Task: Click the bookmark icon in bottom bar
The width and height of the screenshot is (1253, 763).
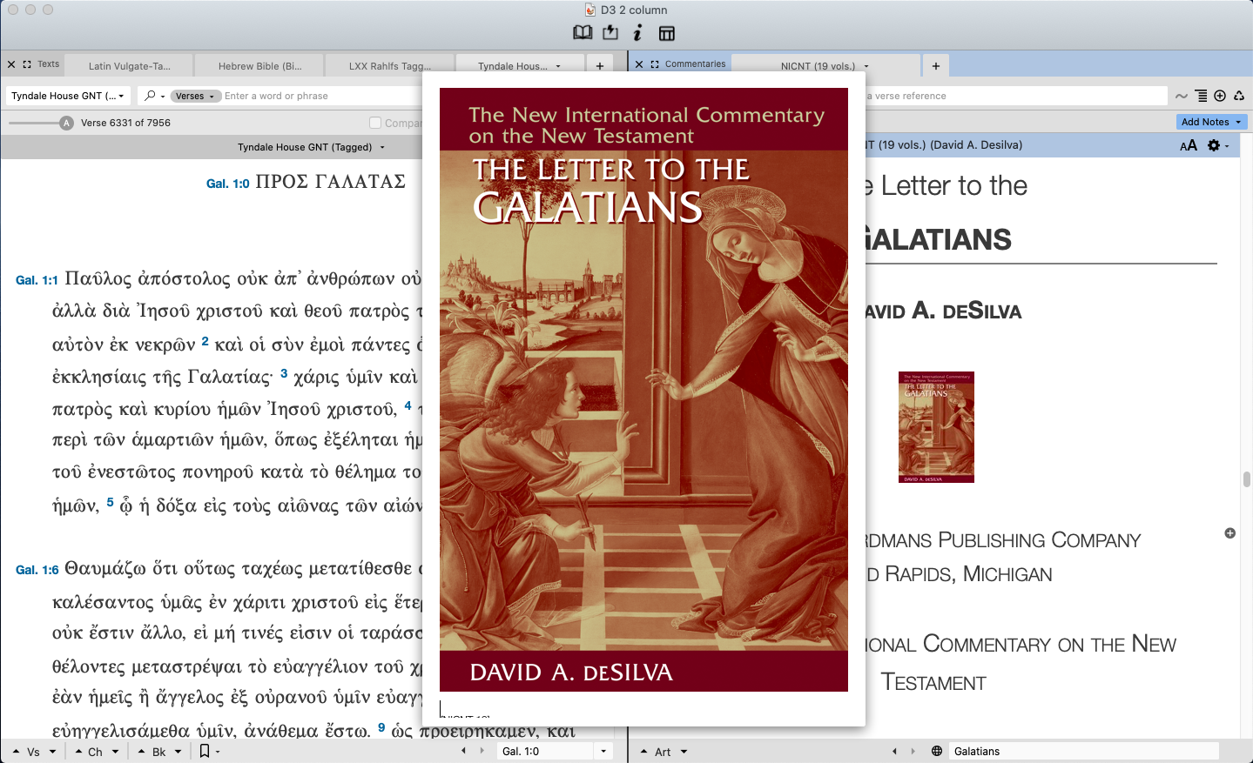Action: 205,751
